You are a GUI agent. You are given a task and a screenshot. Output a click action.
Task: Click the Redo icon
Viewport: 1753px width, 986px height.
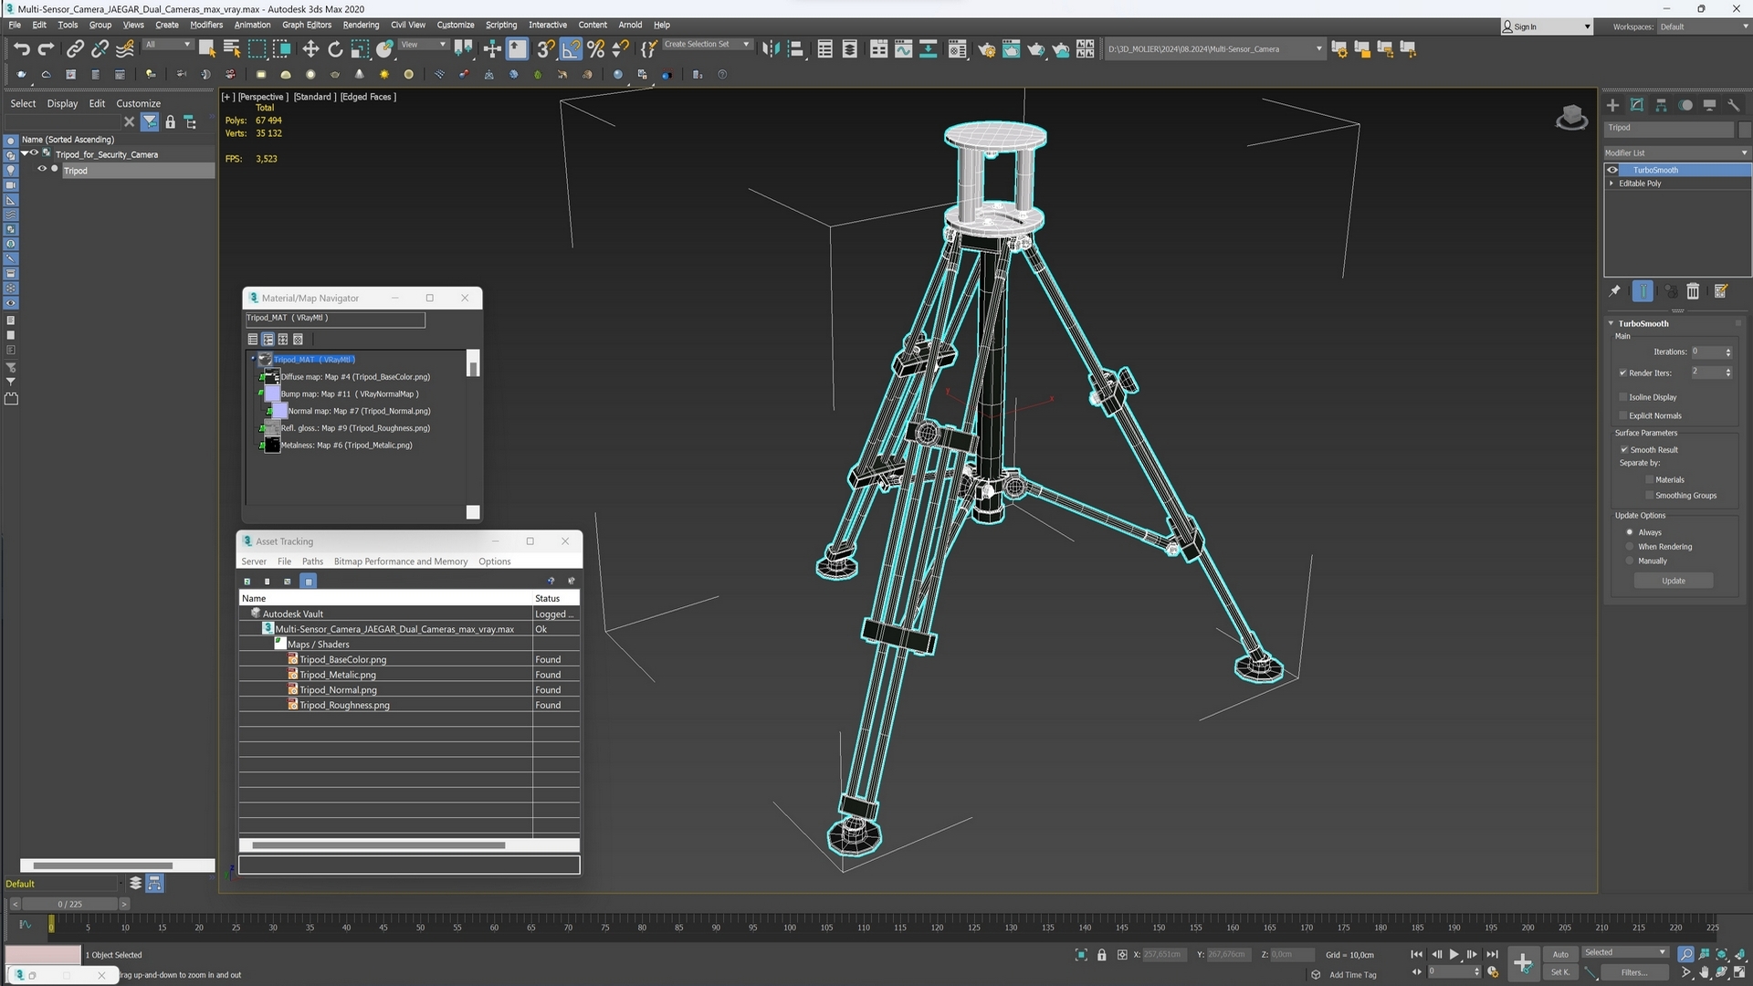(46, 49)
